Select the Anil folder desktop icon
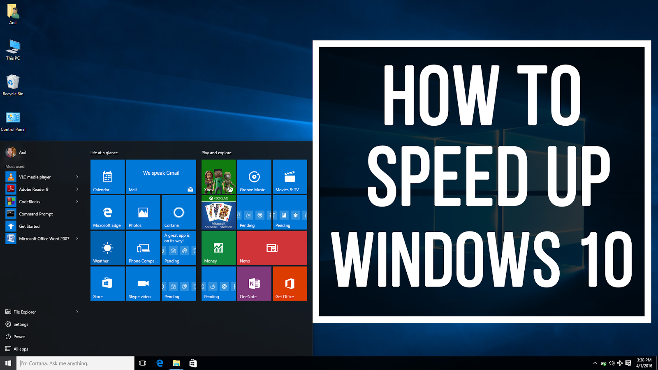The image size is (658, 370). point(13,14)
